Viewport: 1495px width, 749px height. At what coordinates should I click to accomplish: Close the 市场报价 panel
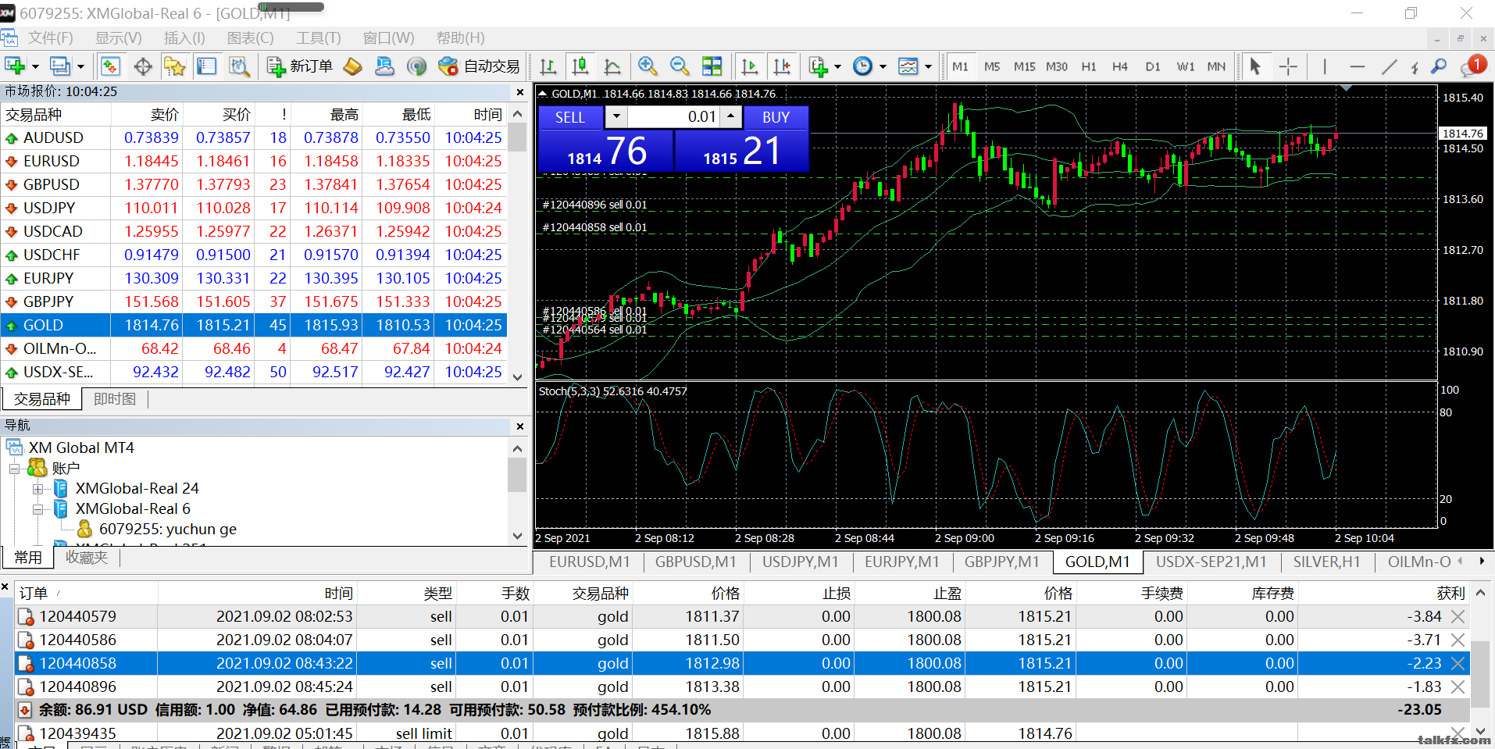(520, 92)
